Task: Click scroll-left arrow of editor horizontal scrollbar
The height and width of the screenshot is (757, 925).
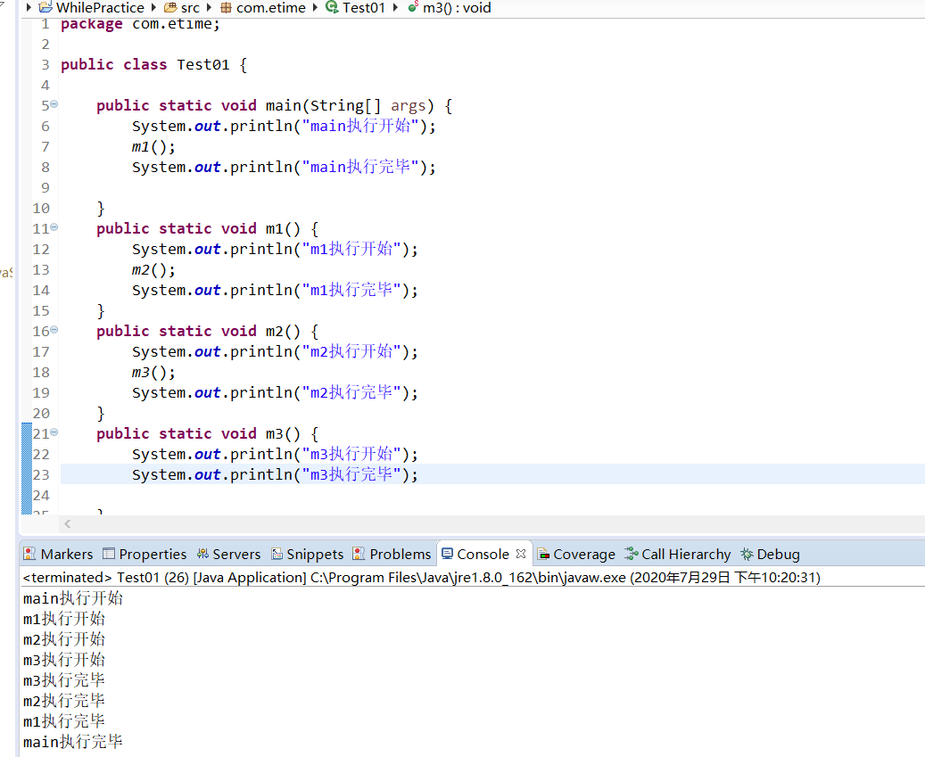Action: click(68, 523)
